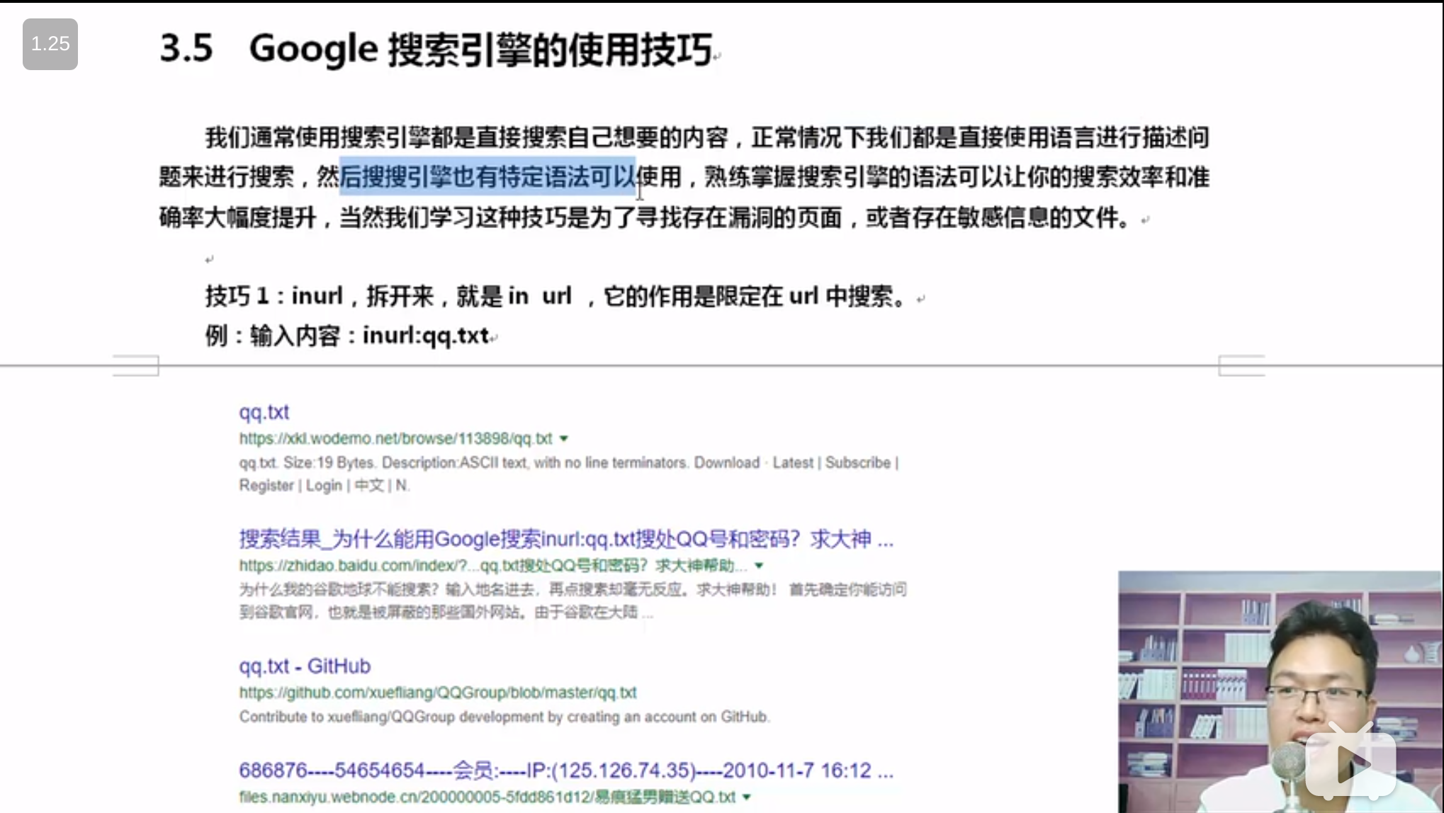The height and width of the screenshot is (813, 1444).
Task: Click the 1.25 playback speed badge
Action: pyautogui.click(x=50, y=44)
